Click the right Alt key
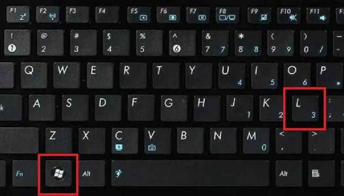This screenshot has height=196, width=344. (x=289, y=173)
